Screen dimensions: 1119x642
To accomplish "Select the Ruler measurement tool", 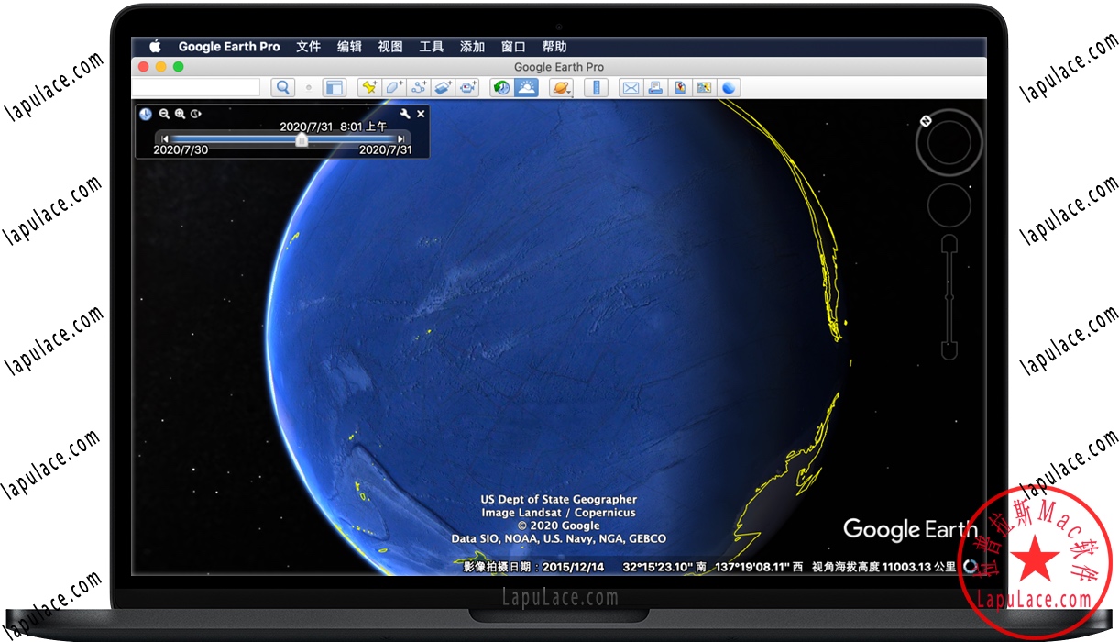I will coord(597,88).
